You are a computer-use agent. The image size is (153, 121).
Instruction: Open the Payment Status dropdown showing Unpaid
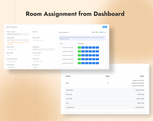[44, 67]
